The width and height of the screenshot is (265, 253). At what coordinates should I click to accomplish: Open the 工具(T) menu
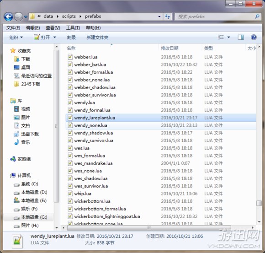tap(73, 28)
